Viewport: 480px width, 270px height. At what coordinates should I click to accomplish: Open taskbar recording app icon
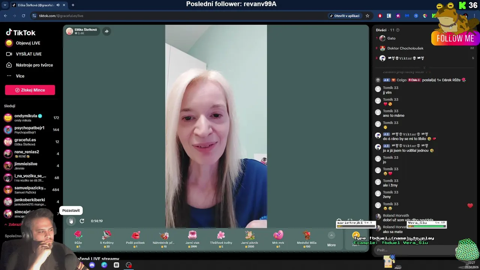(129, 265)
